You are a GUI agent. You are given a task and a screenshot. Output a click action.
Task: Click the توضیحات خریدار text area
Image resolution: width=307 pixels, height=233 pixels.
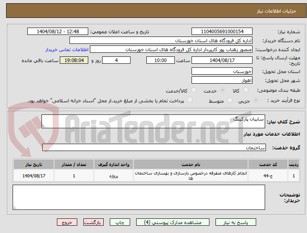pyautogui.click(x=139, y=197)
